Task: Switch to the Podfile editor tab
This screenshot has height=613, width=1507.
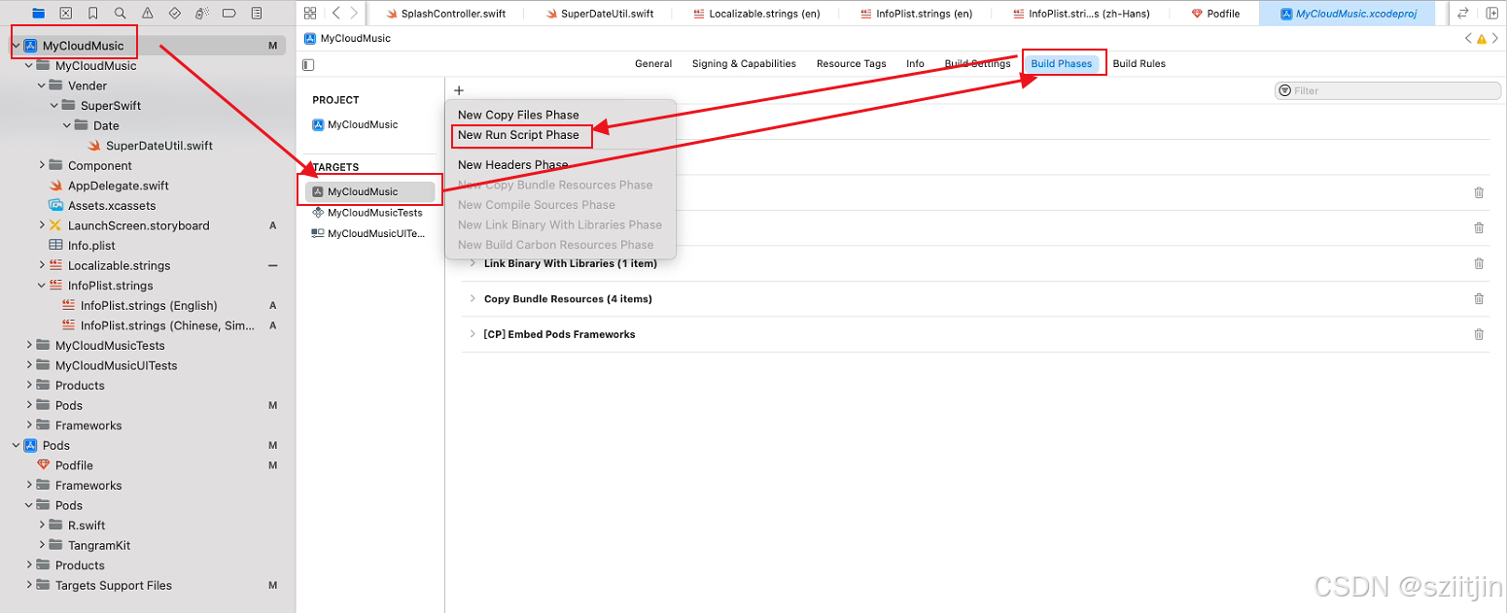Action: (1215, 14)
